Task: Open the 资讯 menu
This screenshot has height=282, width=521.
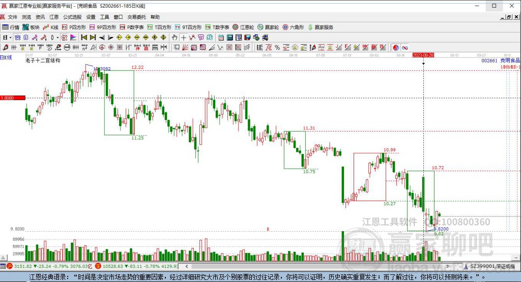Action: click(x=40, y=17)
